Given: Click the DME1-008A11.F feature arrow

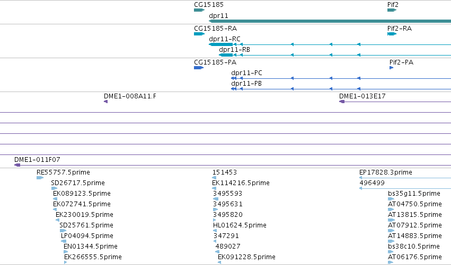Looking at the screenshot, I should click(x=106, y=102).
